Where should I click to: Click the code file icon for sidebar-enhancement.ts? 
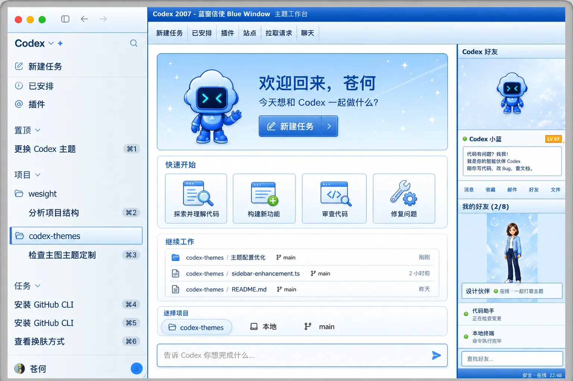176,273
